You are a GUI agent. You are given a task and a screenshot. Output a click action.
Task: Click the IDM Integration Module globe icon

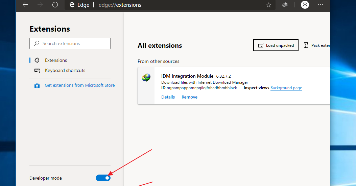(x=146, y=77)
